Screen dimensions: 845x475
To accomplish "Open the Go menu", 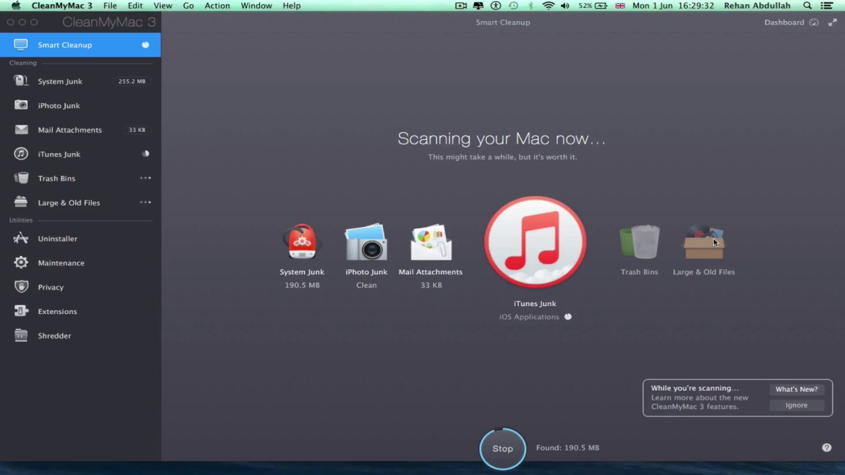I will coord(188,5).
